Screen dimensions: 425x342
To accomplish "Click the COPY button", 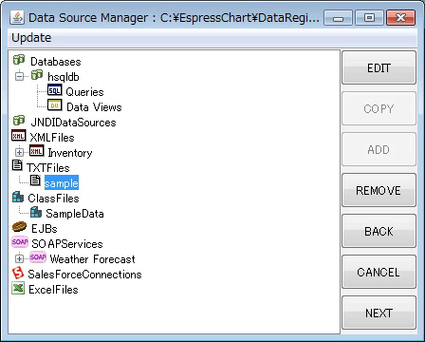I will 379,108.
